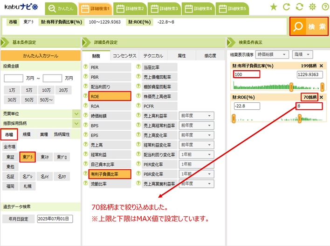Image resolution: width=330 pixels, height=246 pixels.
Task: Click the single-arrow reload icon
Action: 286,7
